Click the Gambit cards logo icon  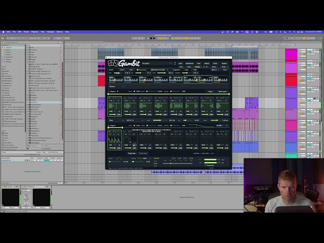[x=113, y=63]
